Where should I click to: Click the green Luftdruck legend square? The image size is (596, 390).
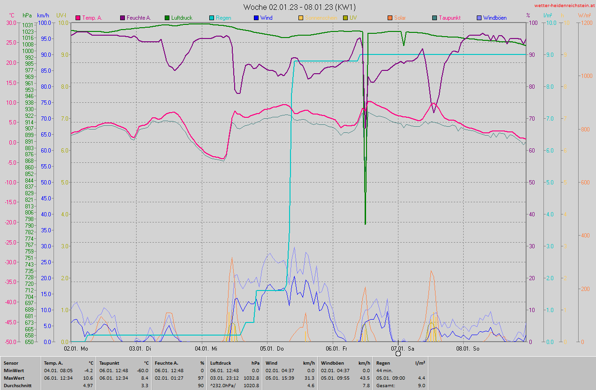pyautogui.click(x=167, y=18)
